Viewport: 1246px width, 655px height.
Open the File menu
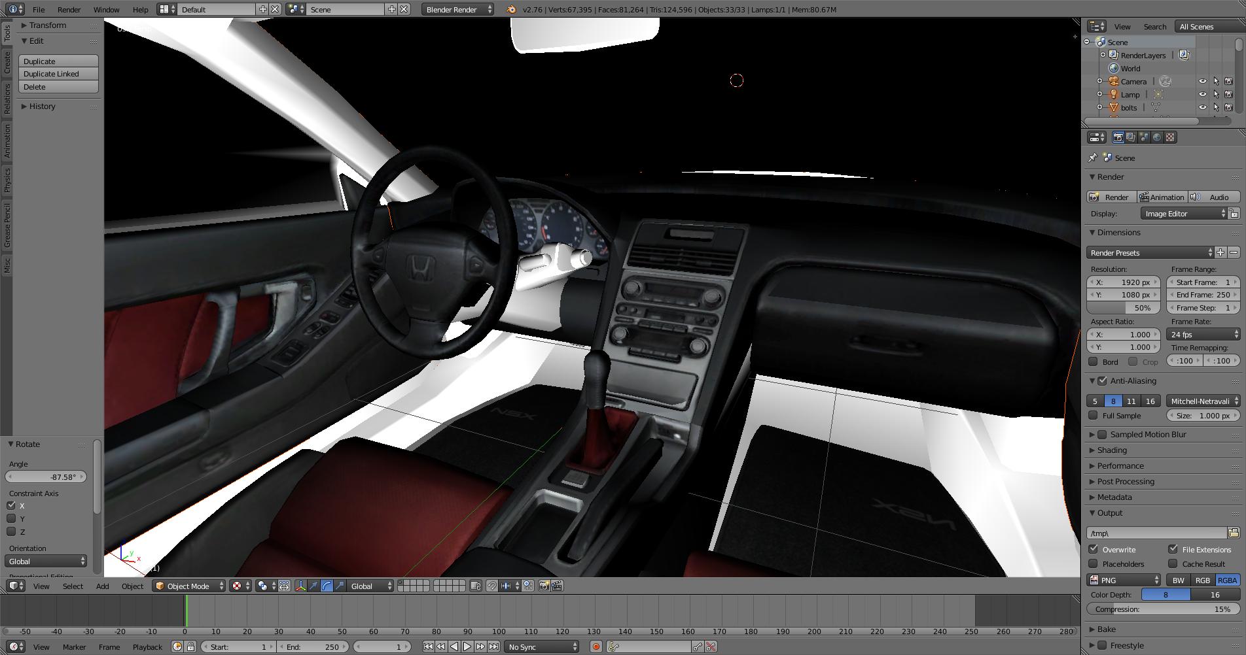39,9
